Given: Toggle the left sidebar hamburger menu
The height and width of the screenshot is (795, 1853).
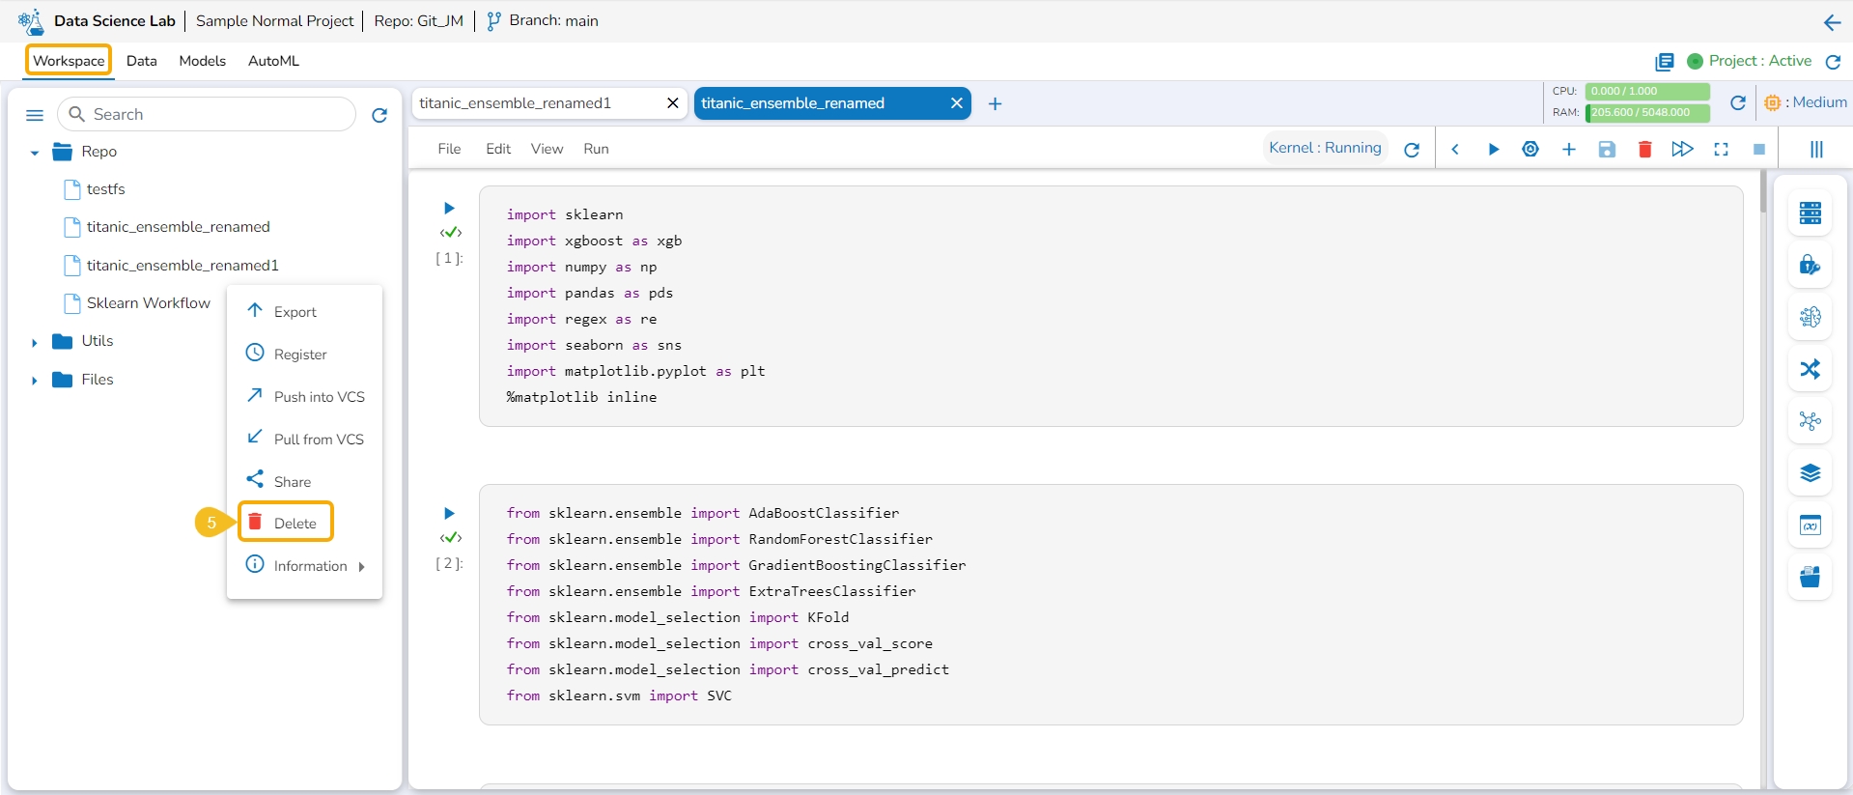Looking at the screenshot, I should [35, 115].
